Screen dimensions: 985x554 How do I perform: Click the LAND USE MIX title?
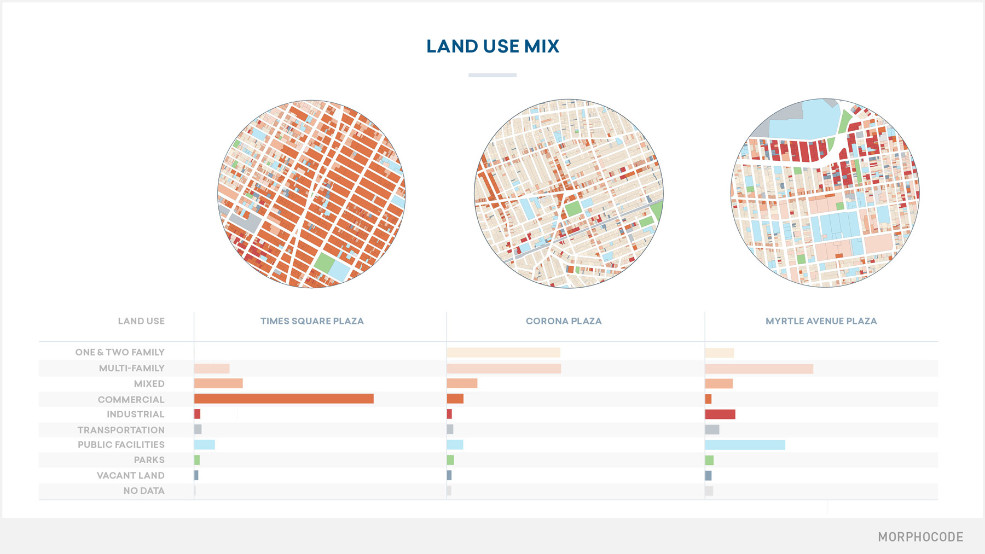pyautogui.click(x=493, y=46)
